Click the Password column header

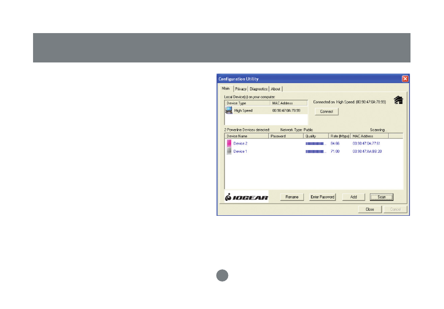click(286, 136)
